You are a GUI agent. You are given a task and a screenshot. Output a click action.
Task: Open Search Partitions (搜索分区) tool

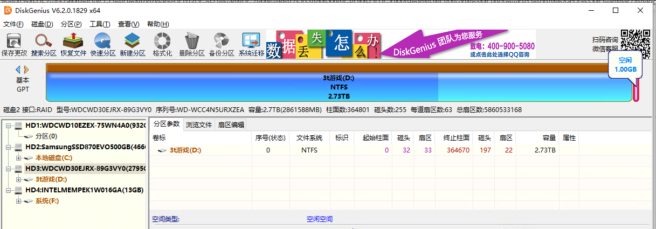(44, 40)
